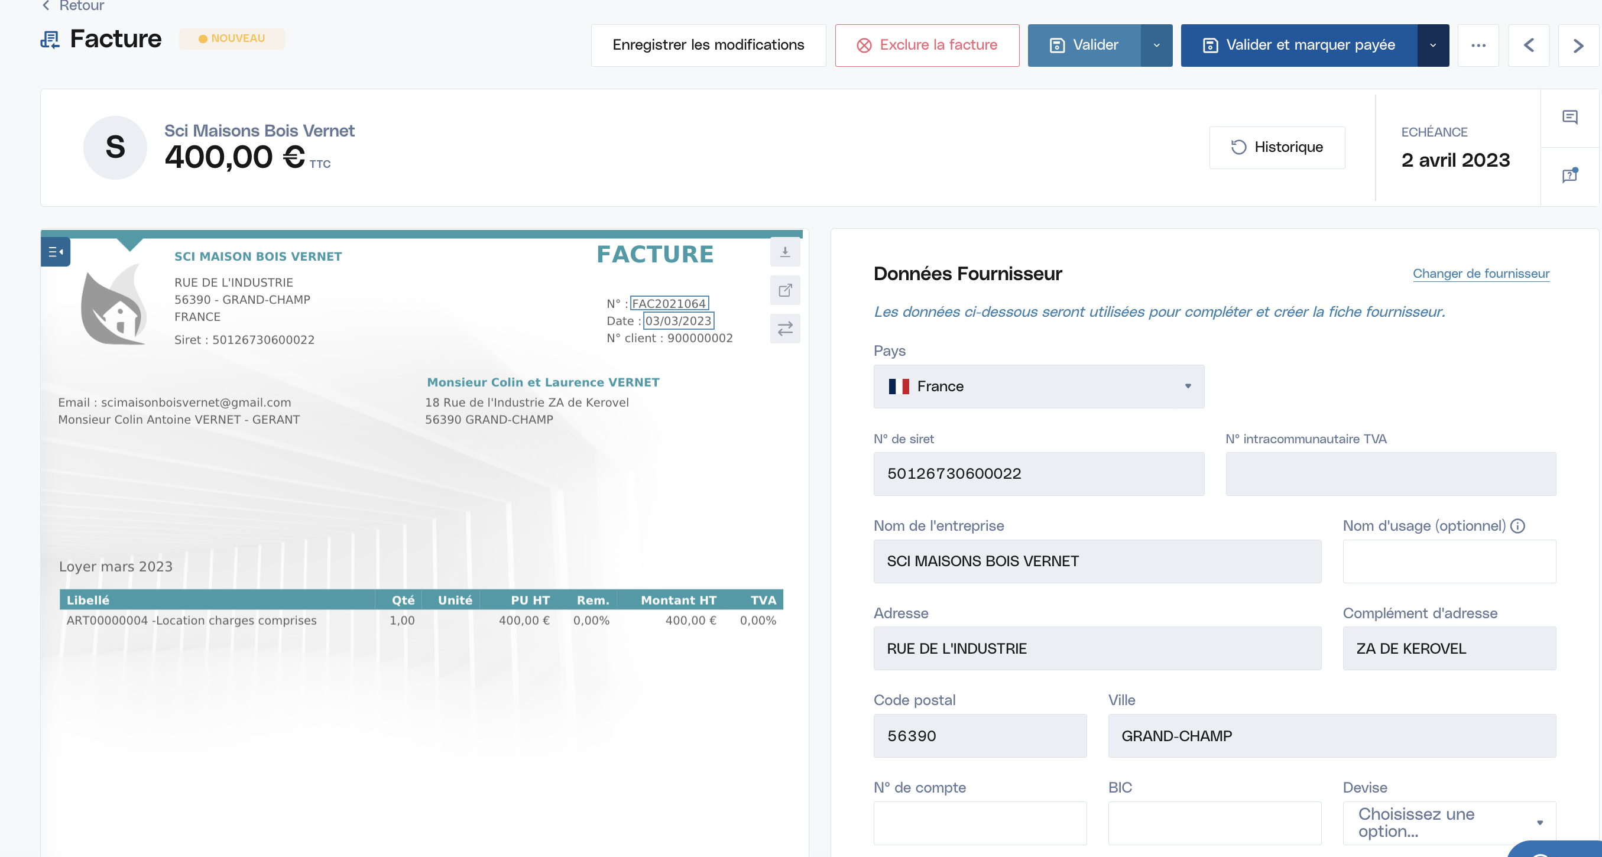Open the help question chat icon
1602x857 pixels.
1569,176
